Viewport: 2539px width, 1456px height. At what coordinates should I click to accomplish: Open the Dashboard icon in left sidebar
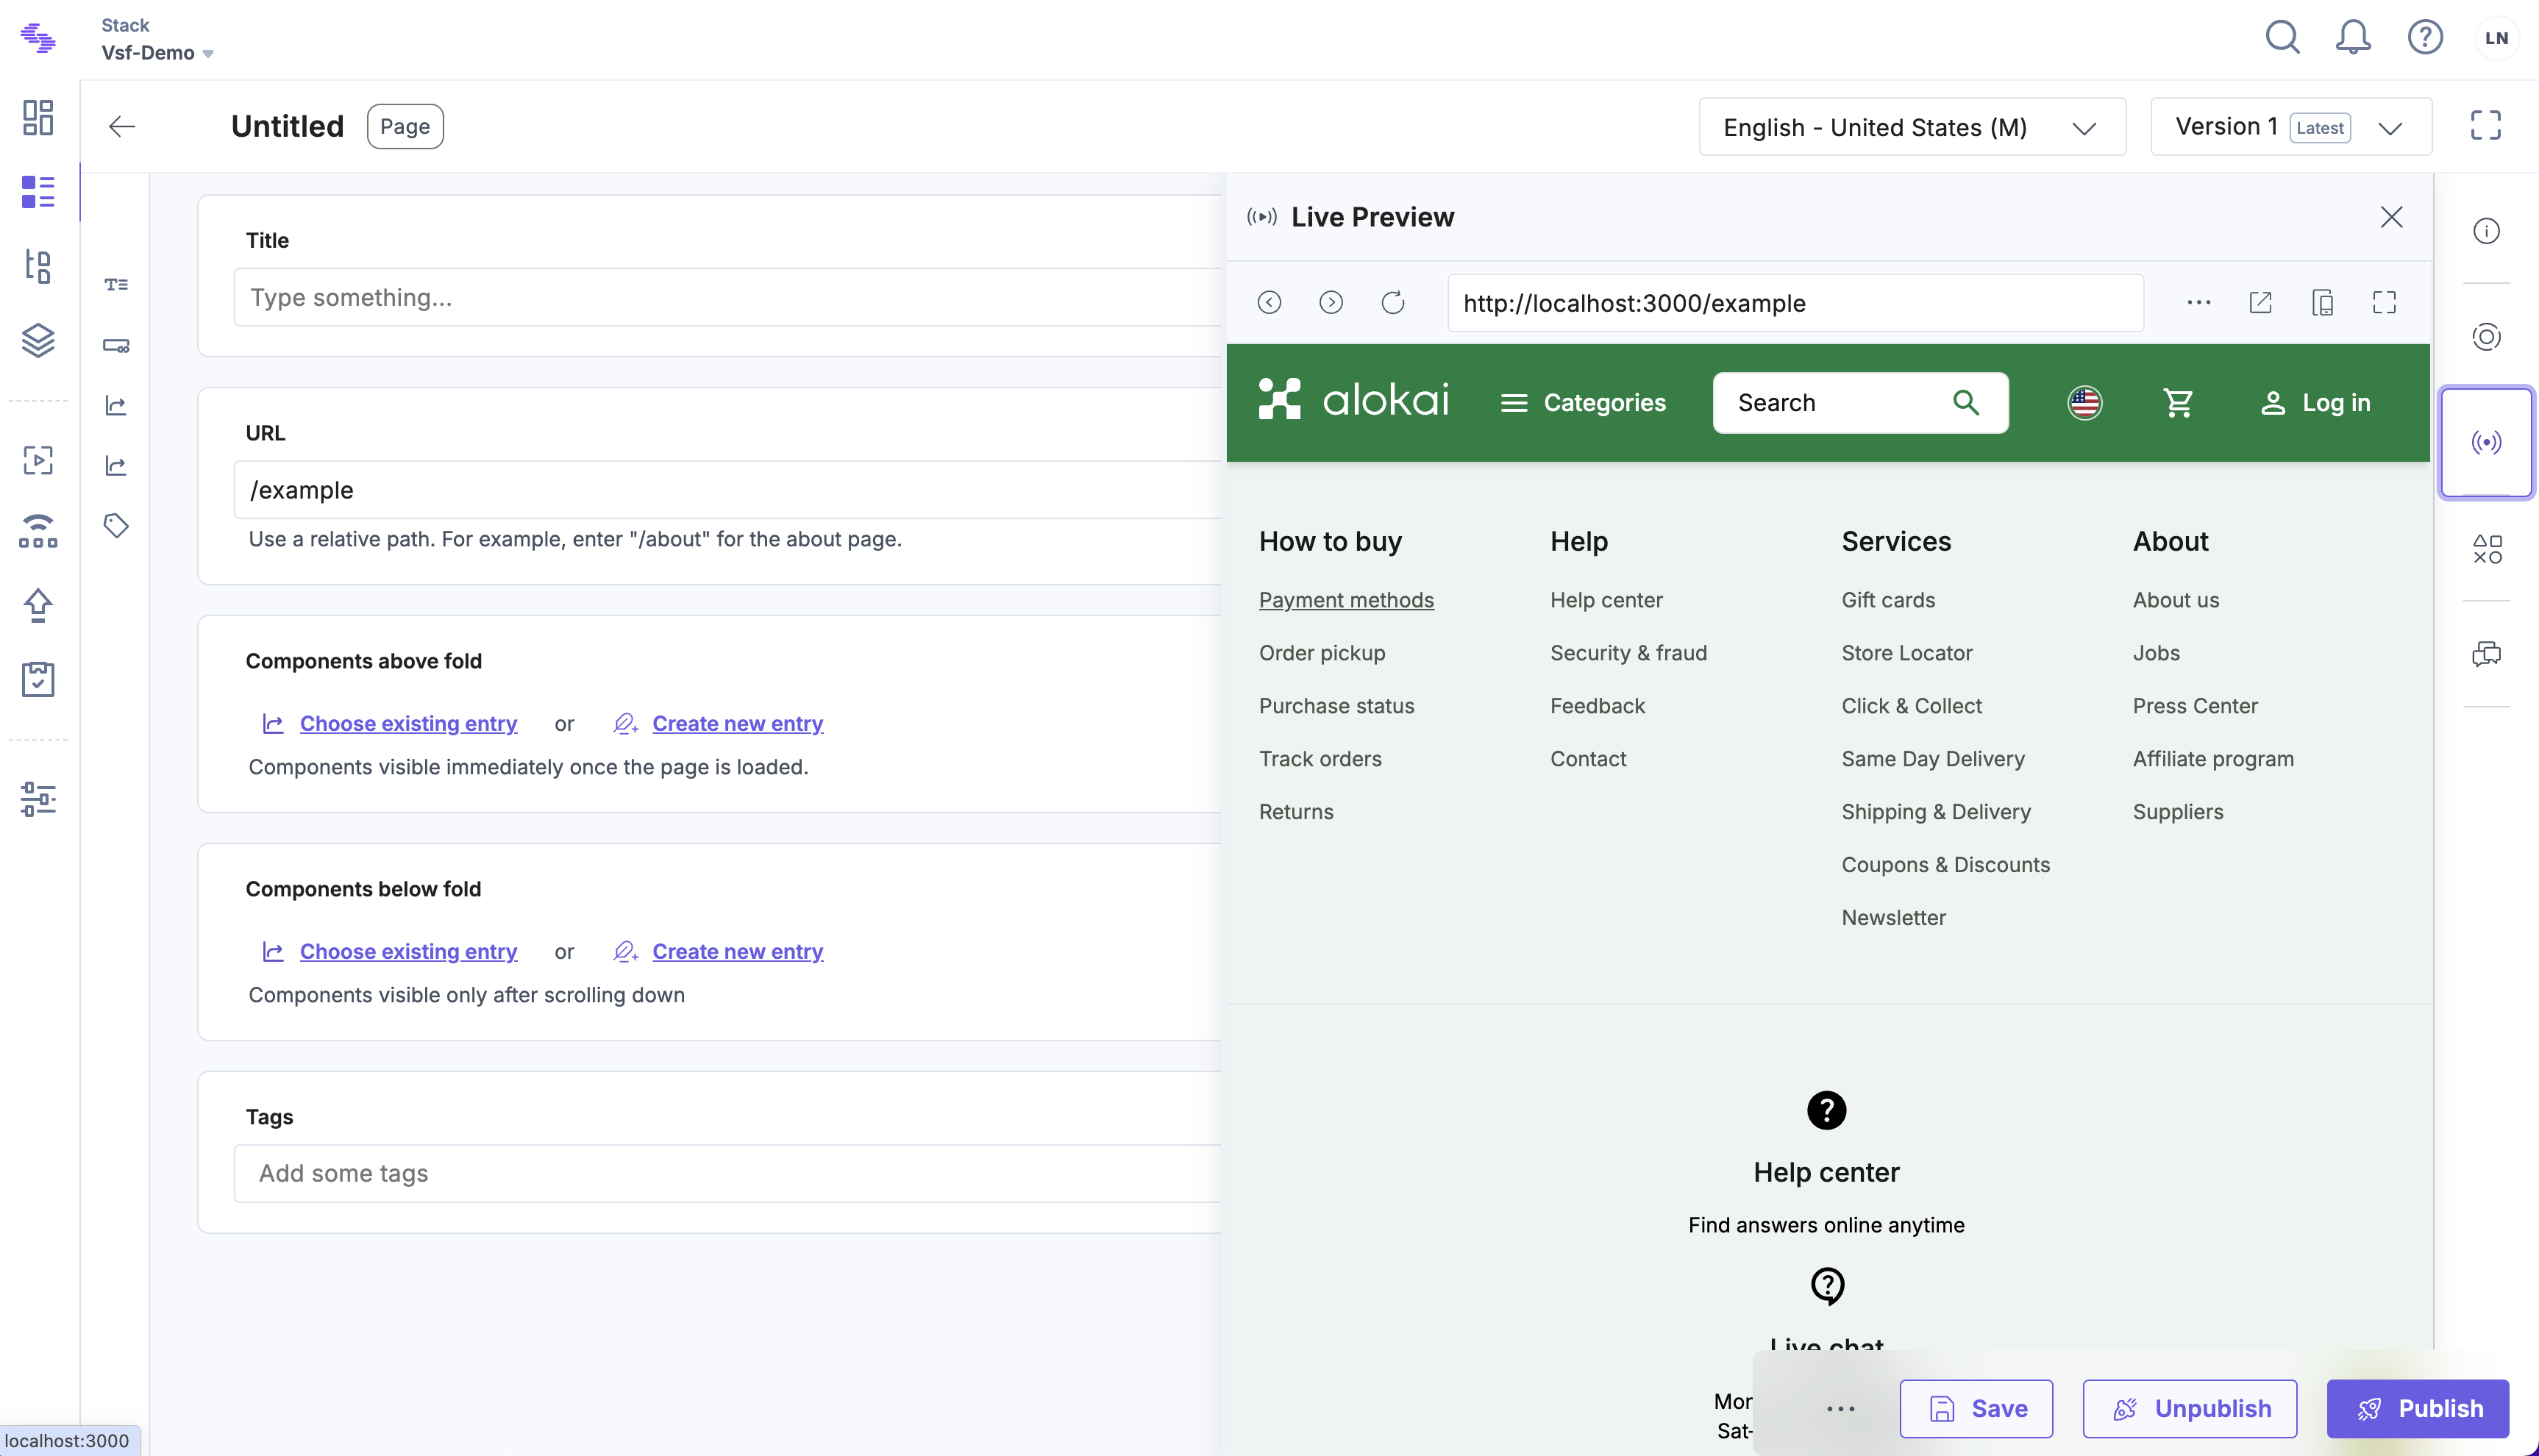tap(38, 117)
